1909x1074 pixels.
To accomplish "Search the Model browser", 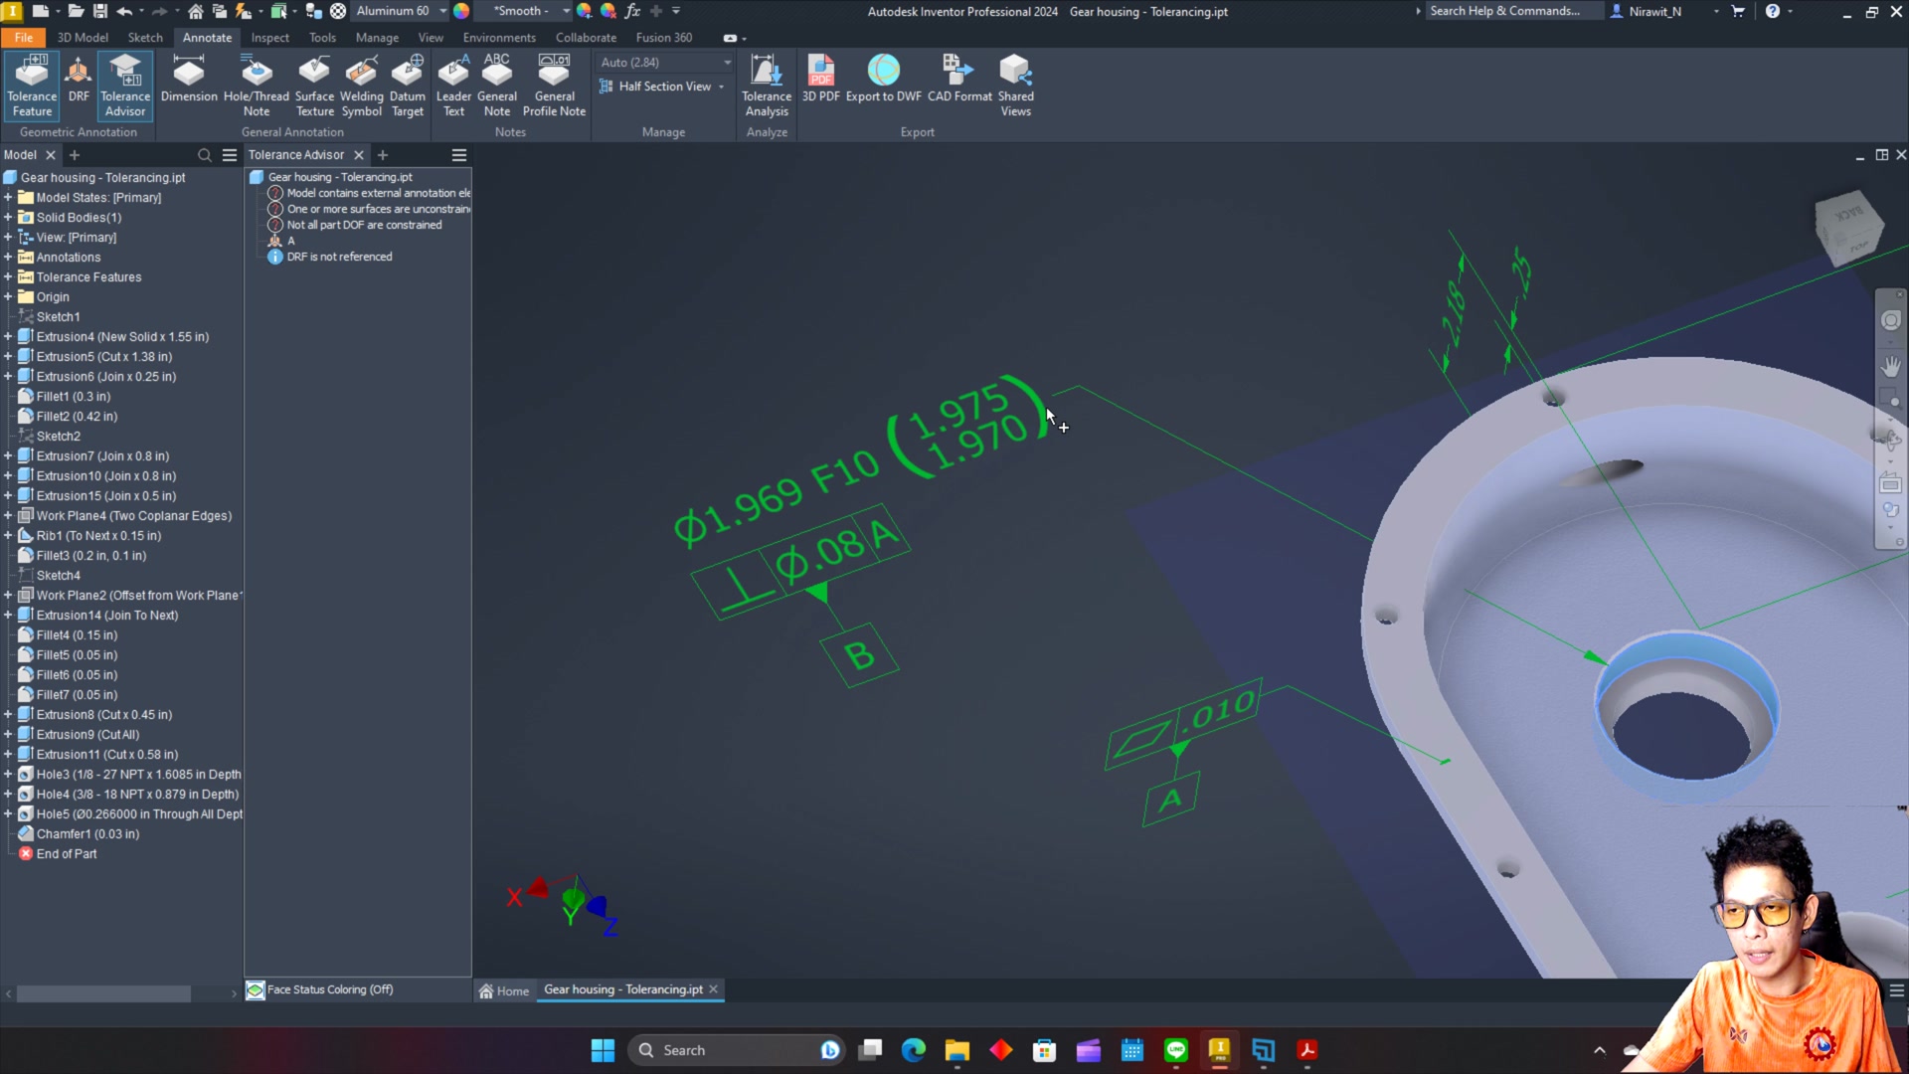I will pos(204,155).
